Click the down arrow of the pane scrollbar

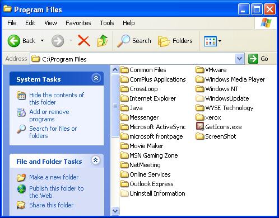coord(115,211)
